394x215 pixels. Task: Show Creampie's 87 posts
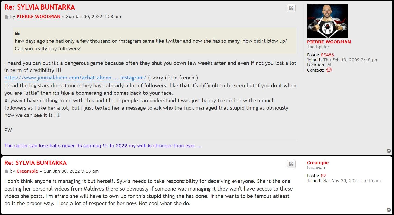point(323,176)
